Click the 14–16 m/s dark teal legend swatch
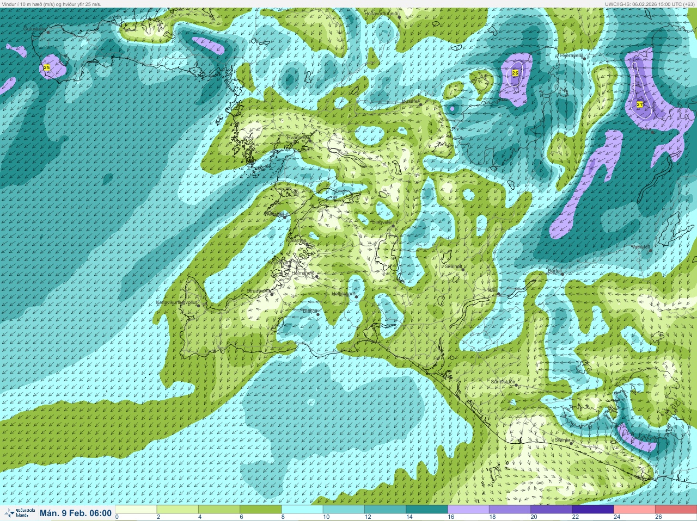Viewport: 697px width, 521px height. [x=426, y=510]
